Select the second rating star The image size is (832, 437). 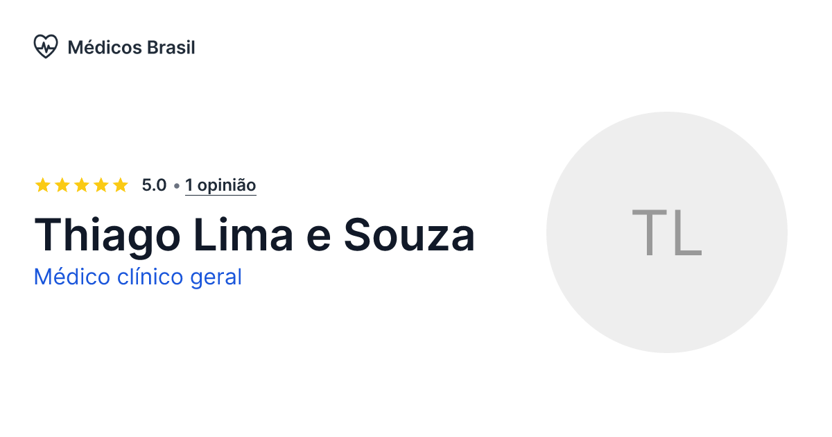point(63,185)
